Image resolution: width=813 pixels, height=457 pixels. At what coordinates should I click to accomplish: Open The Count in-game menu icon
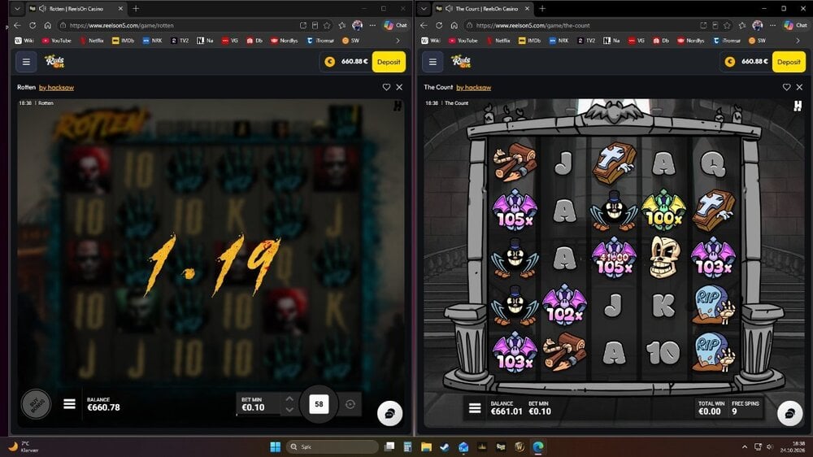(475, 408)
